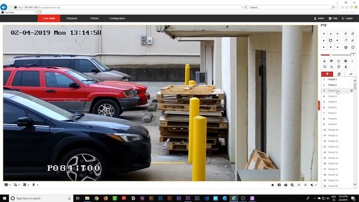359x202 pixels.
Task: Click the iris open icon
Action: click(x=346, y=47)
